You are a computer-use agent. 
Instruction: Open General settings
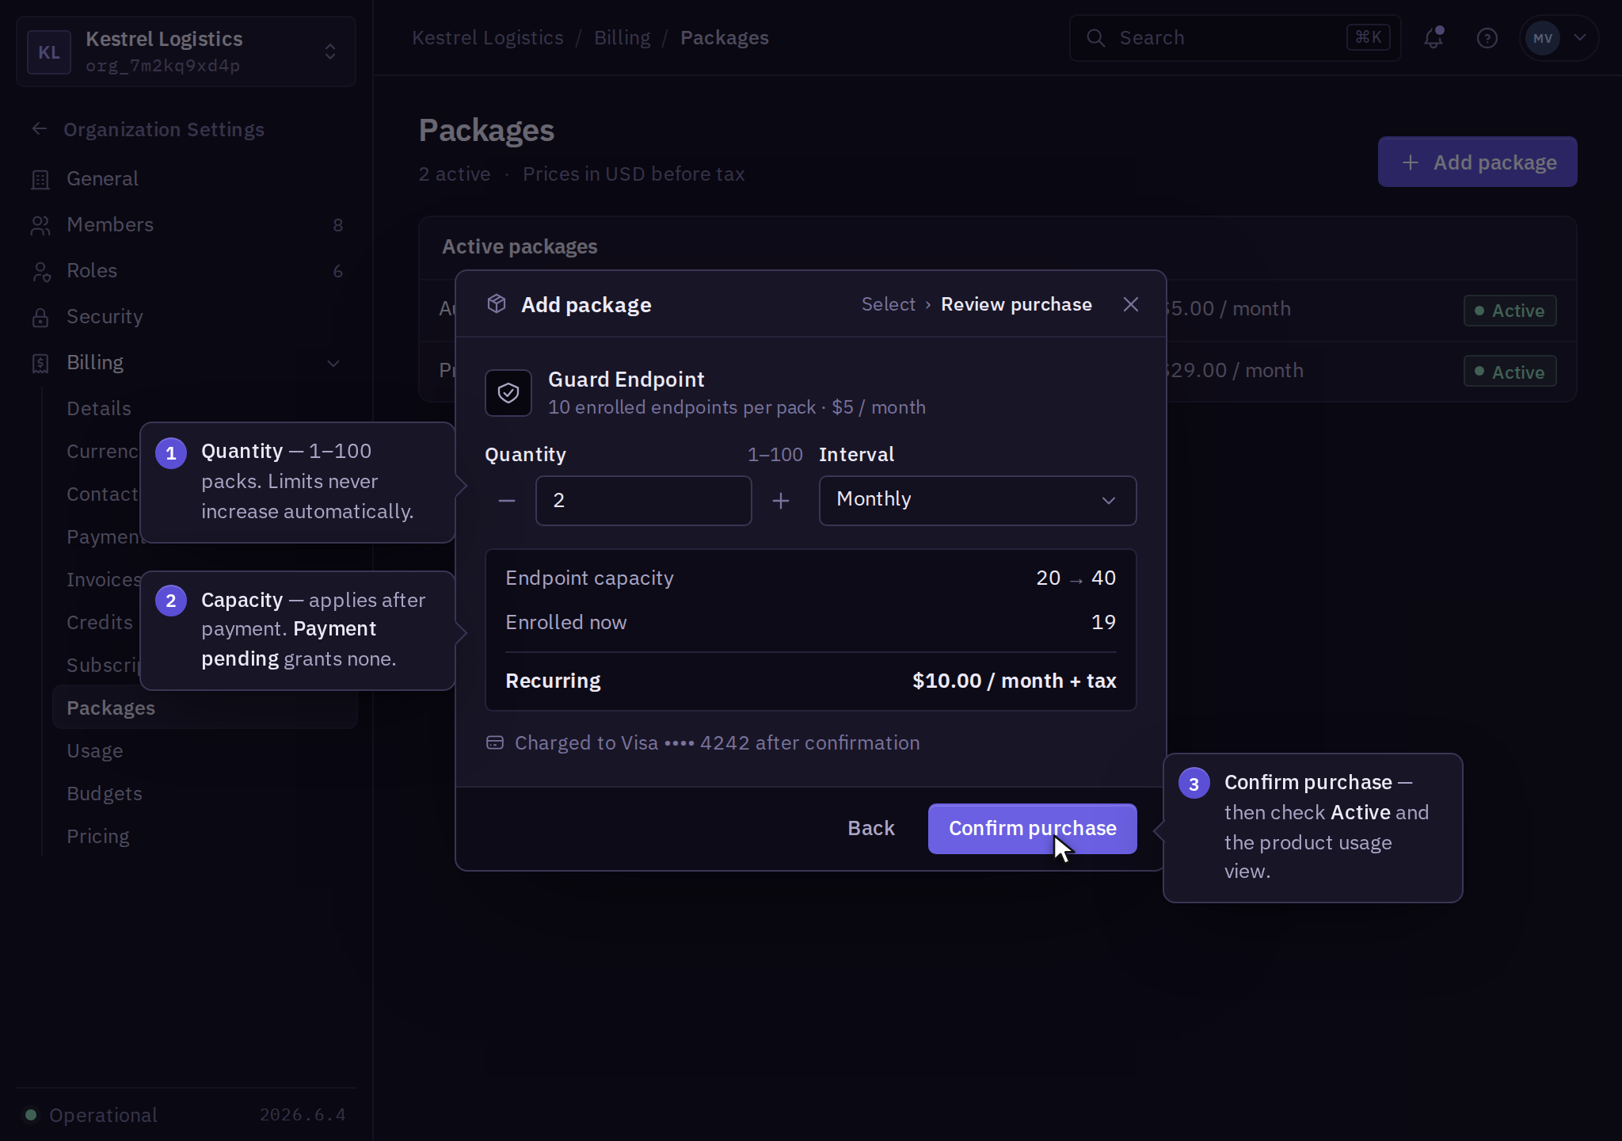186,179
